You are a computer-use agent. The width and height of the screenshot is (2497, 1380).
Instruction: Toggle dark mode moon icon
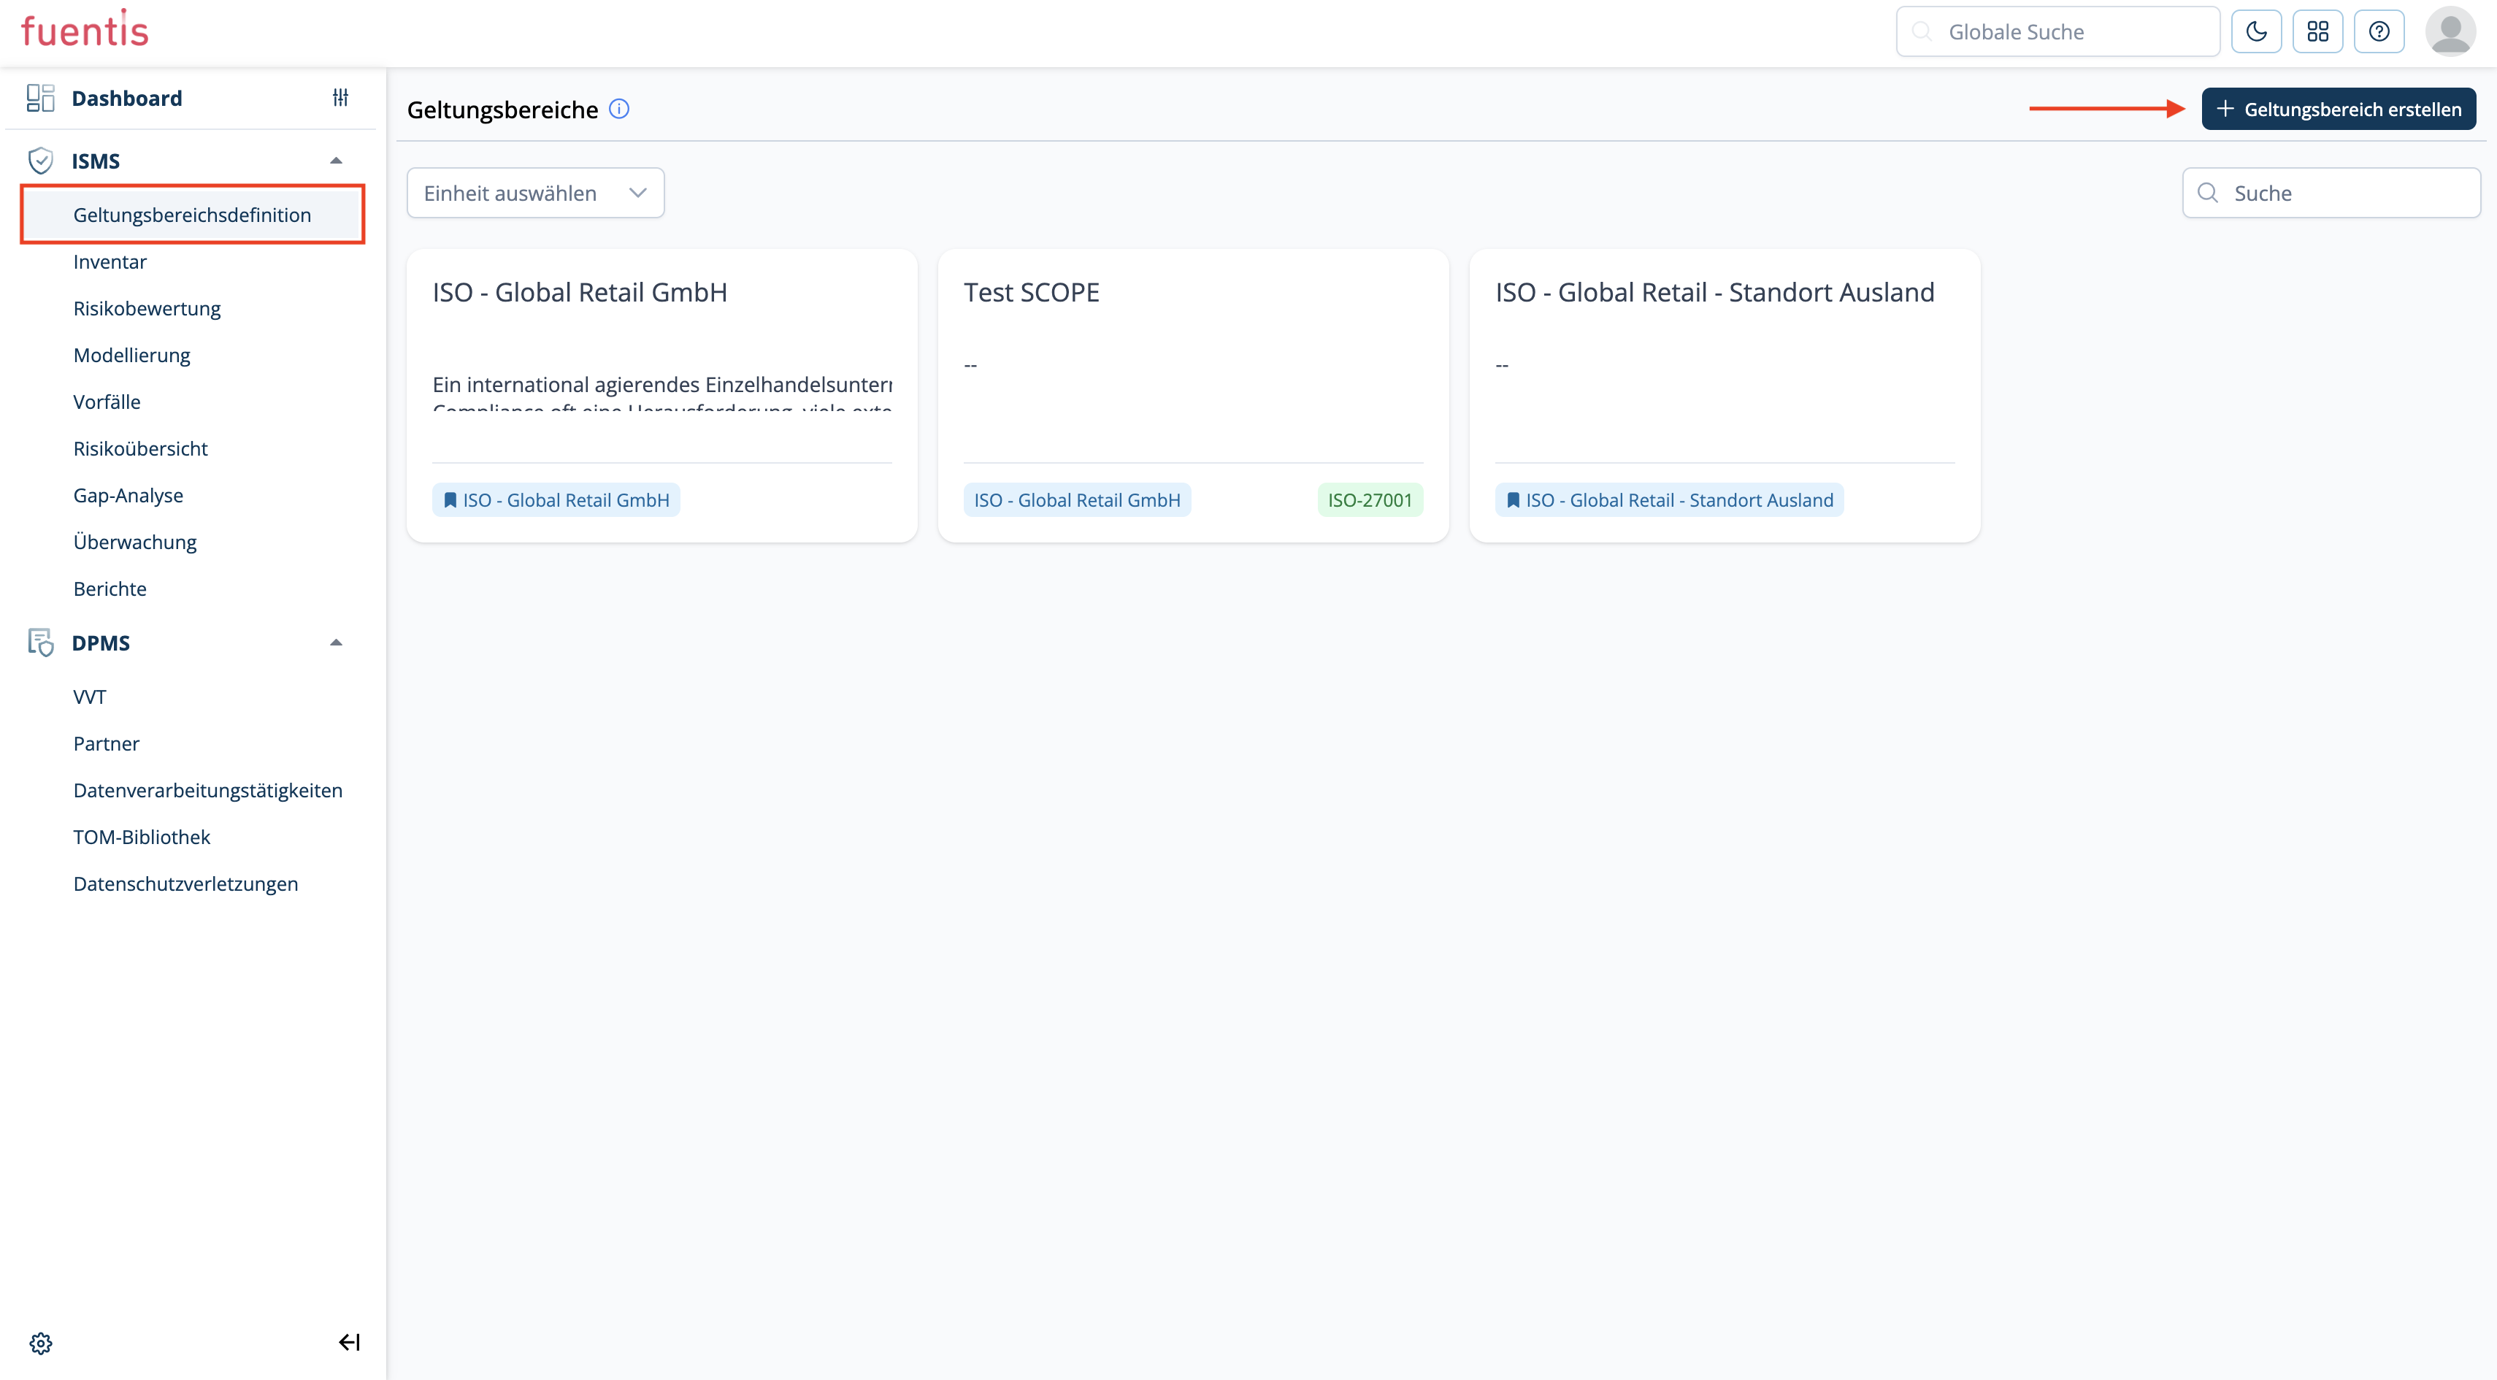2255,32
